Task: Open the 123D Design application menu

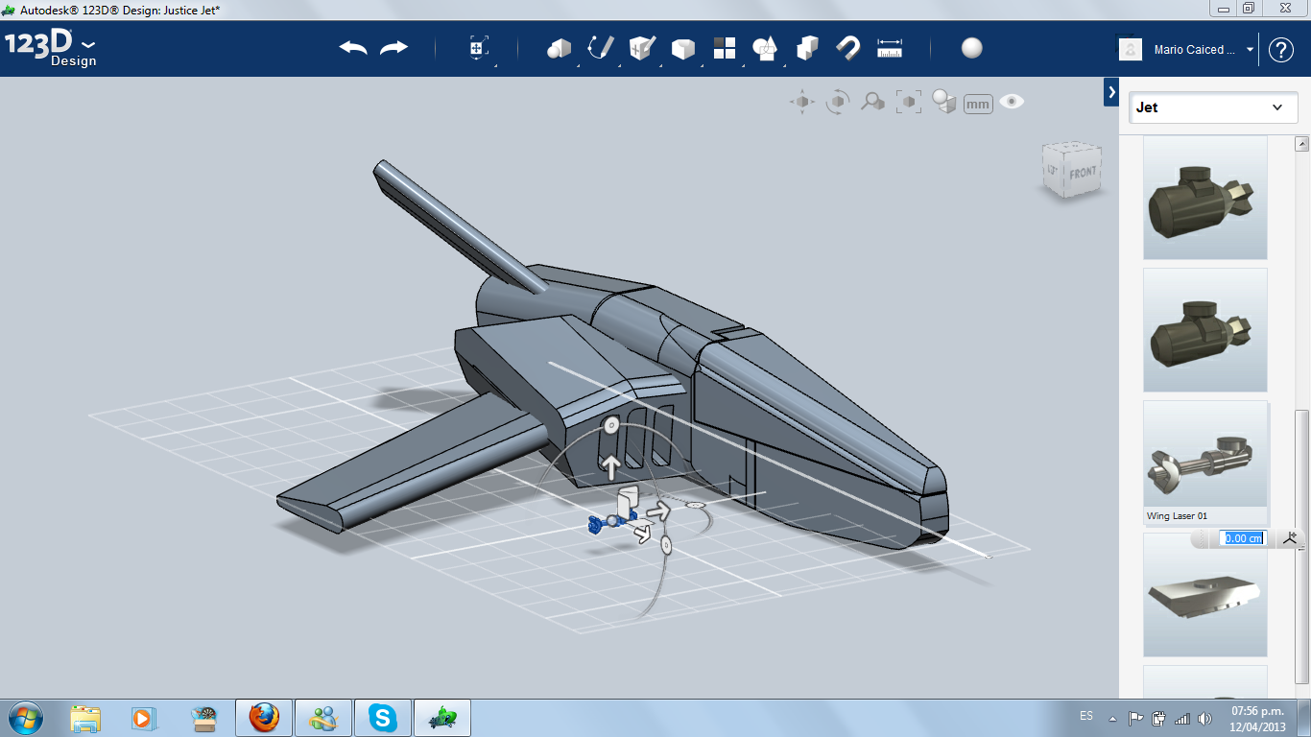Action: (x=51, y=49)
